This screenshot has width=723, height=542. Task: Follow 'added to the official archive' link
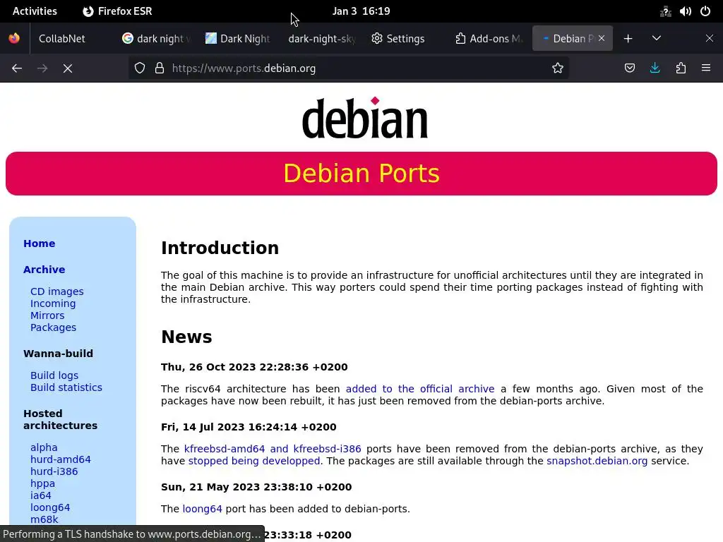(420, 389)
